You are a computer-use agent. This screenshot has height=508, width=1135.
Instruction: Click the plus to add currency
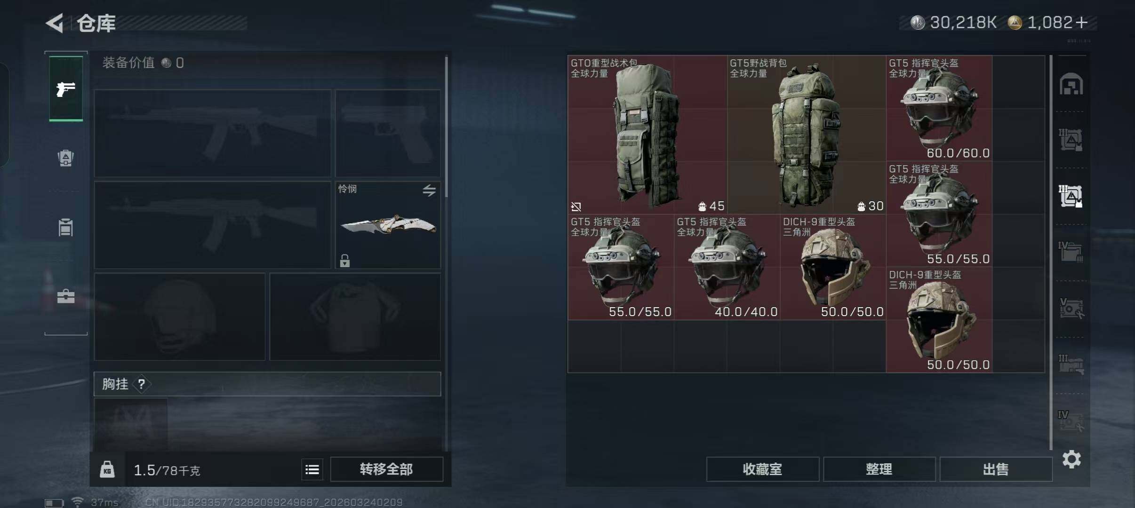(x=1081, y=22)
